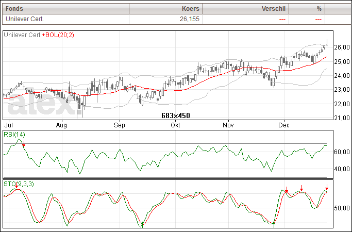Viewport: 352px width, 232px height.
Task: Click the 60,00 RSI axis label
Action: pos(342,152)
